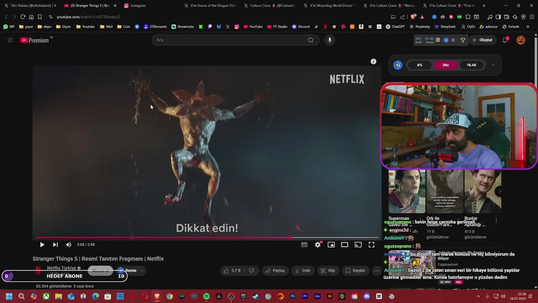Open YouTube notifications bell

click(x=505, y=40)
